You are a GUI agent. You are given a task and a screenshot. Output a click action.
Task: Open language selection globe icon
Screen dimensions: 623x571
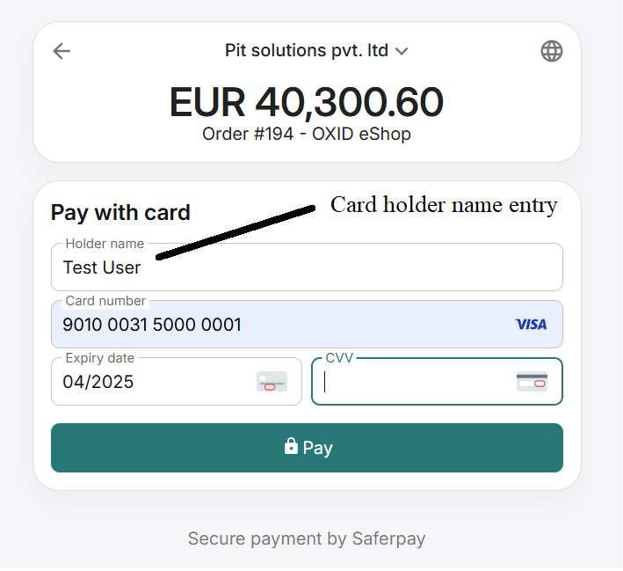[x=551, y=51]
